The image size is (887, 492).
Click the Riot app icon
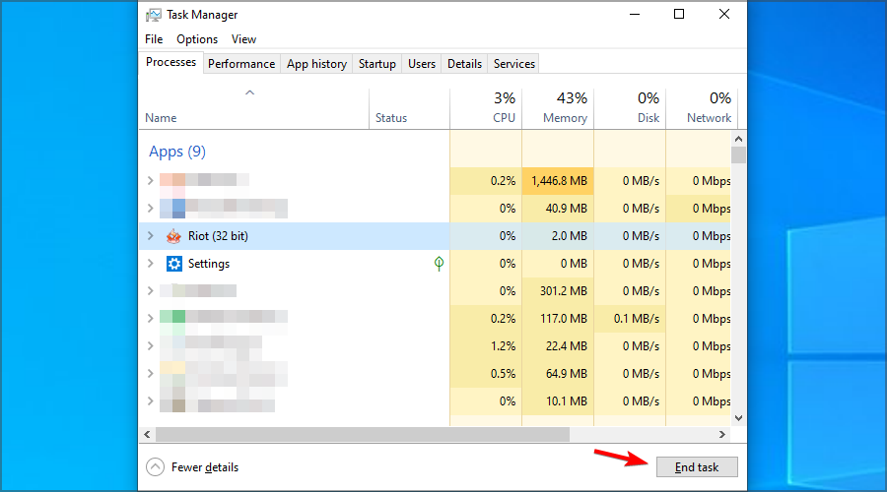click(x=173, y=236)
